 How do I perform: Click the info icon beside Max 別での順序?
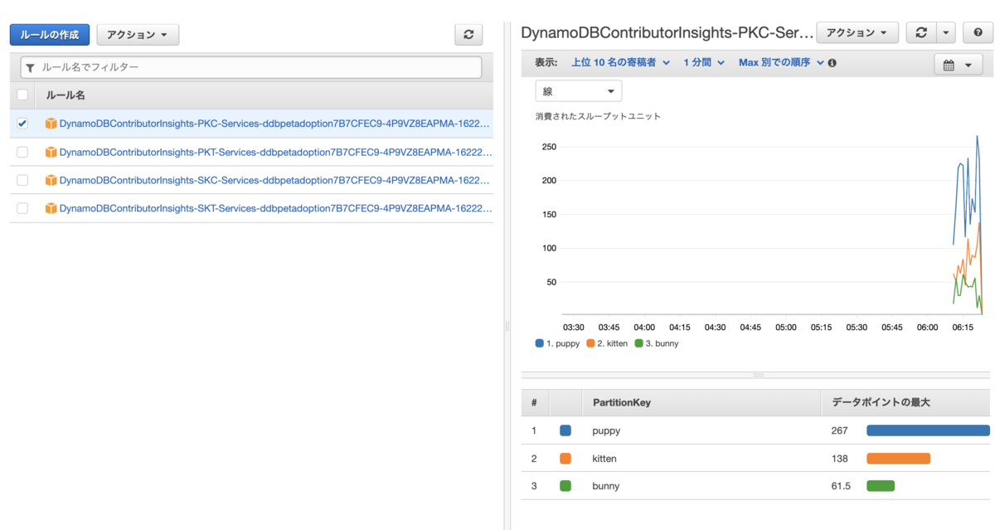pos(832,63)
